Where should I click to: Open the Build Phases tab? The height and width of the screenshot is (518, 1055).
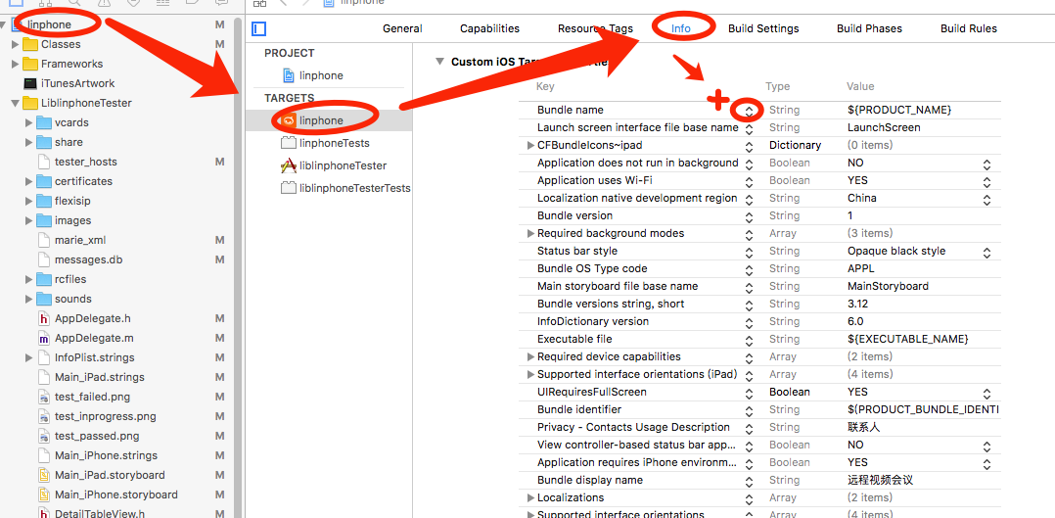869,28
